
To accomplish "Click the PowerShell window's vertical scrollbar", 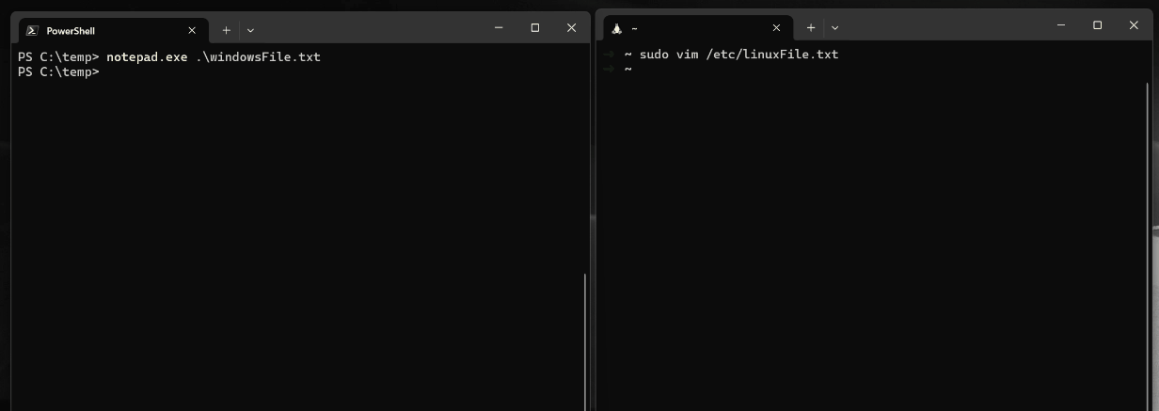I will tap(585, 339).
